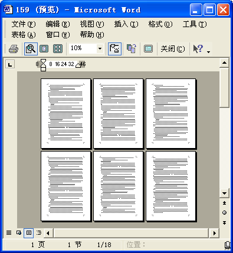Activate the What's This help pointer
This screenshot has width=233, height=253.
click(x=198, y=49)
